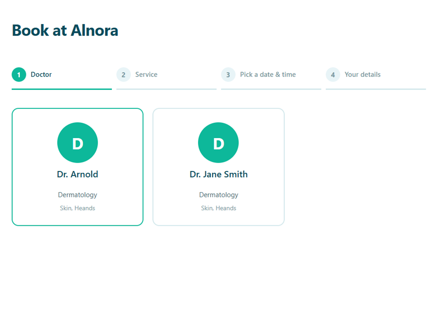This screenshot has width=439, height=335.
Task: Click the Book at Alnora heading
Action: pyautogui.click(x=65, y=30)
